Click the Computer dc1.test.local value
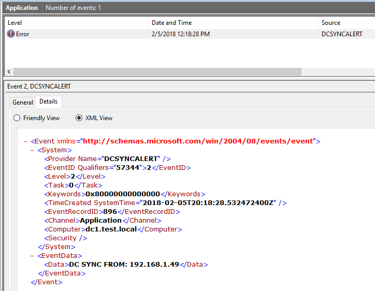Viewport: 375px width, 291px height. pyautogui.click(x=111, y=229)
